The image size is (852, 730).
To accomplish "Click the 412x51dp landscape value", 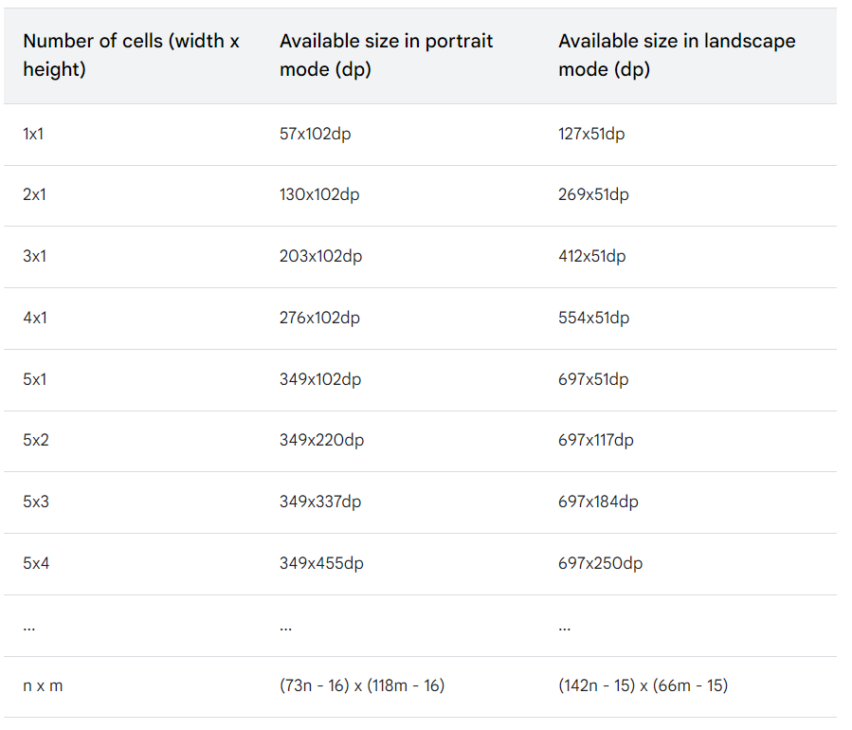I will (x=592, y=257).
